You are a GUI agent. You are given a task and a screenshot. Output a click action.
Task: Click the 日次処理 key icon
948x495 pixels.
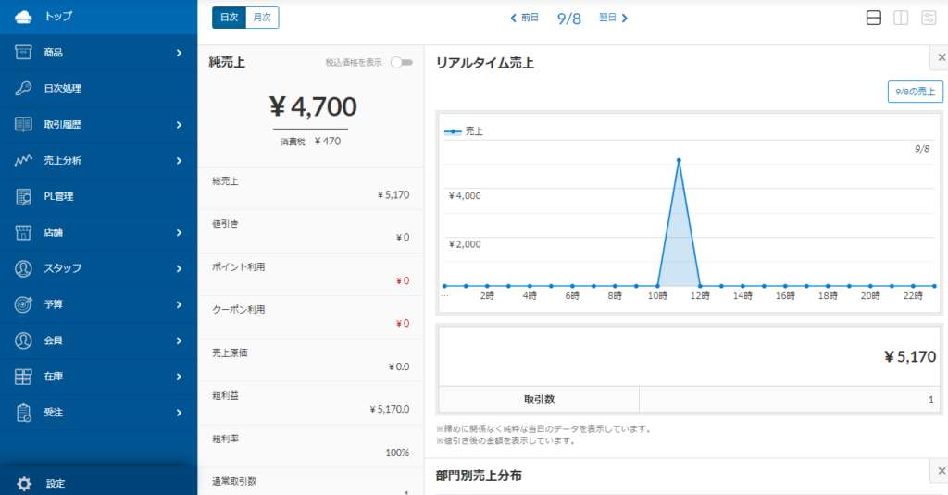point(24,89)
